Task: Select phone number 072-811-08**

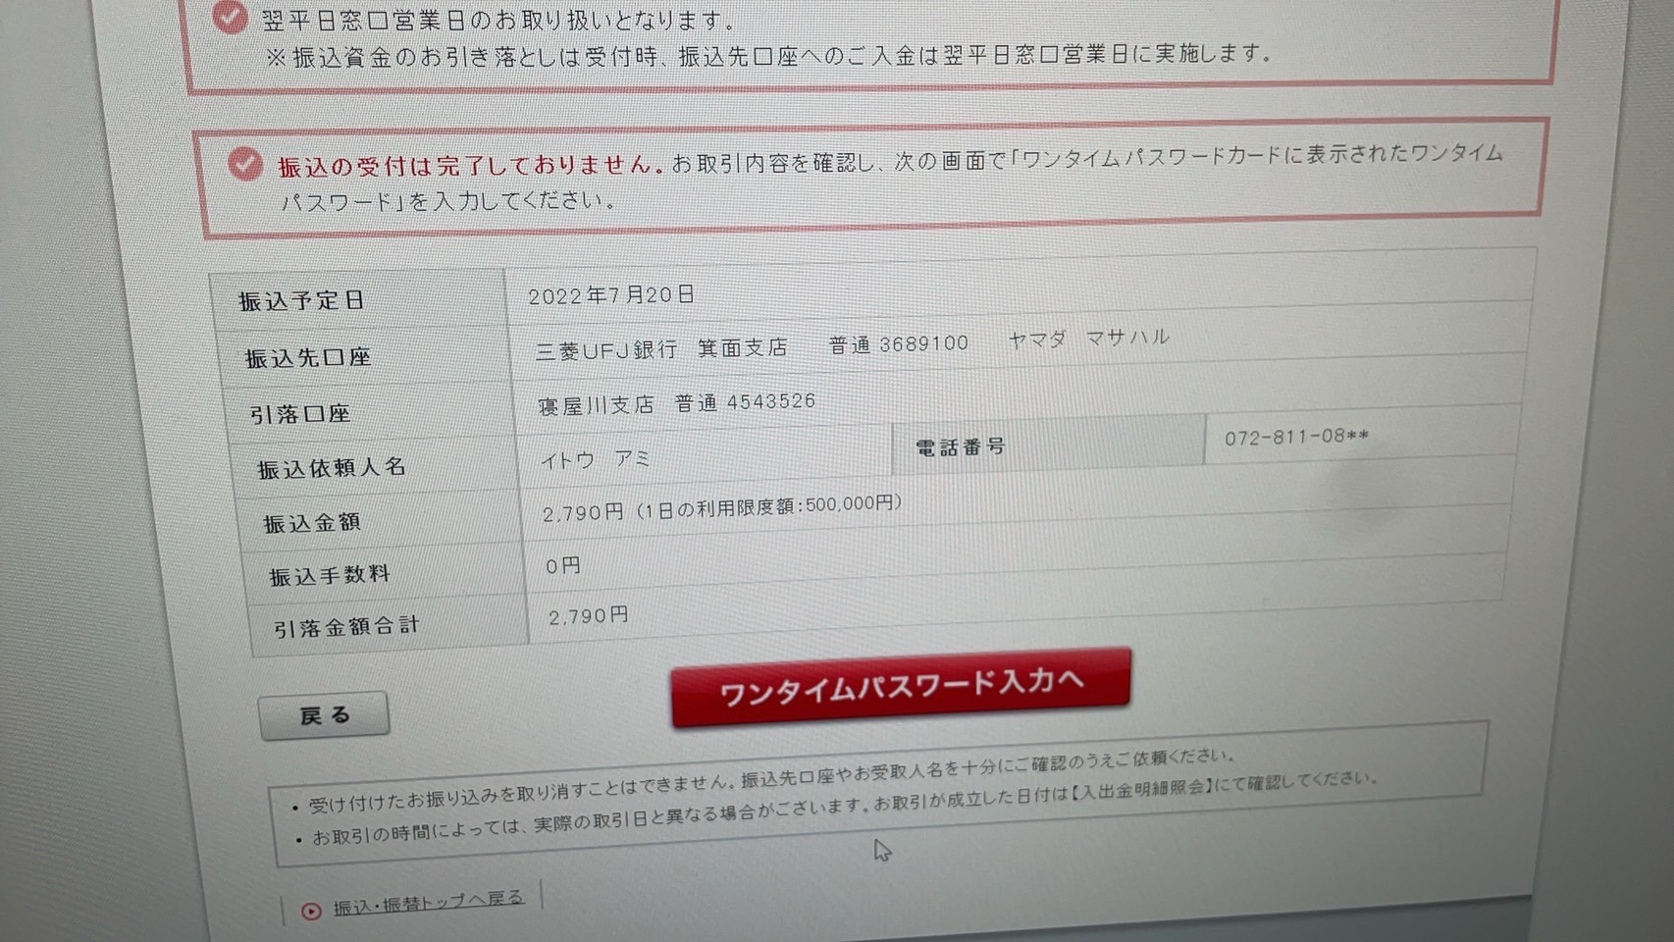Action: pyautogui.click(x=1296, y=437)
